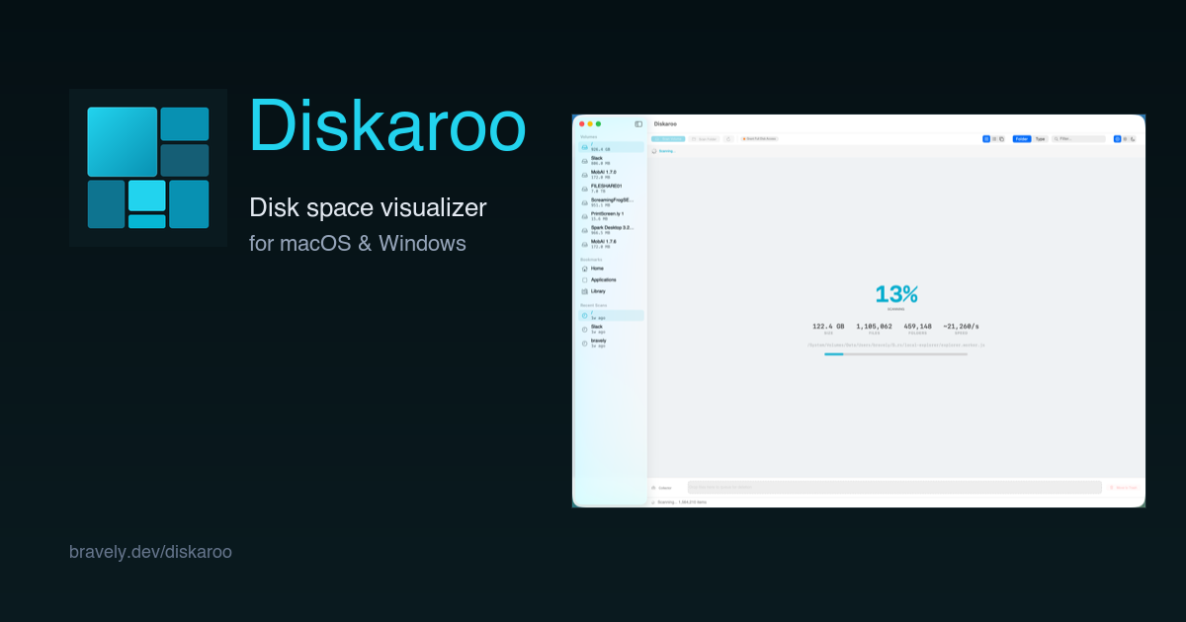
Task: Click the 13% scanning indicator
Action: pos(895,294)
